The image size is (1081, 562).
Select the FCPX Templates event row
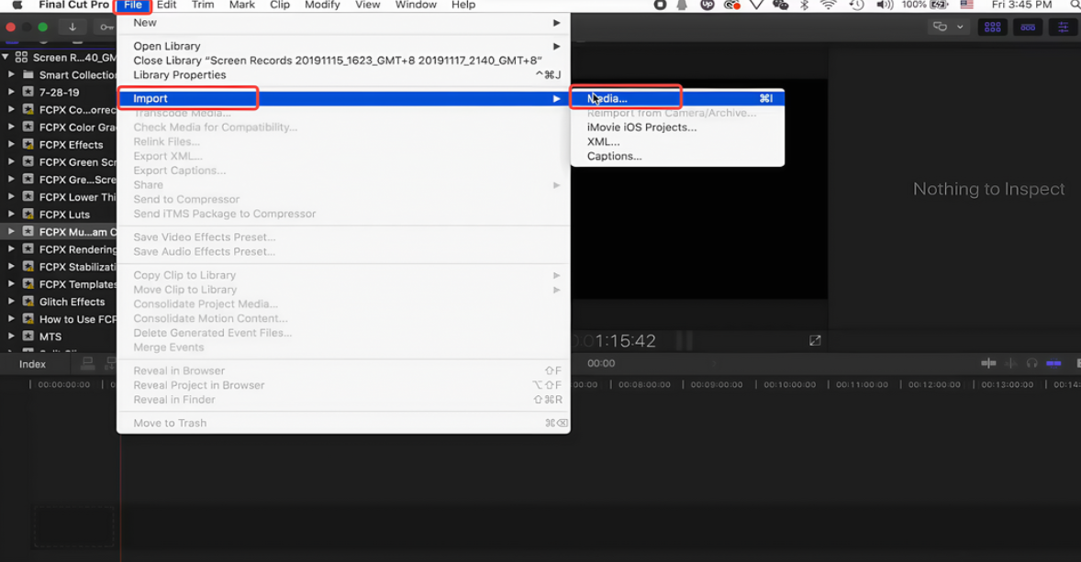[59, 284]
